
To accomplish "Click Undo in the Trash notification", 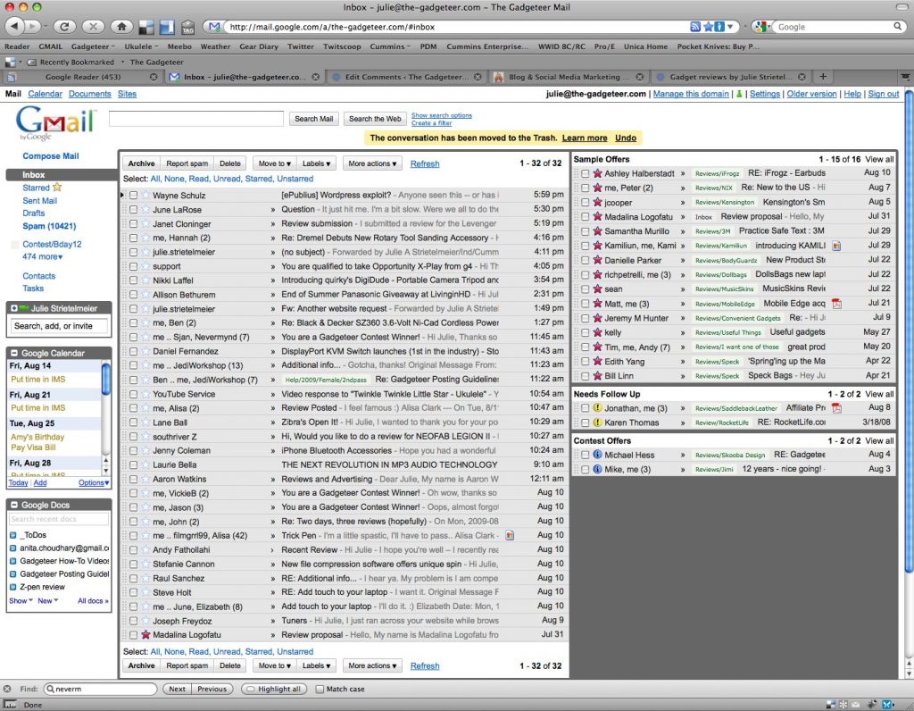I will point(626,138).
